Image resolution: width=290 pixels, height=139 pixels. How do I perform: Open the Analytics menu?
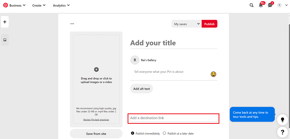(61, 5)
